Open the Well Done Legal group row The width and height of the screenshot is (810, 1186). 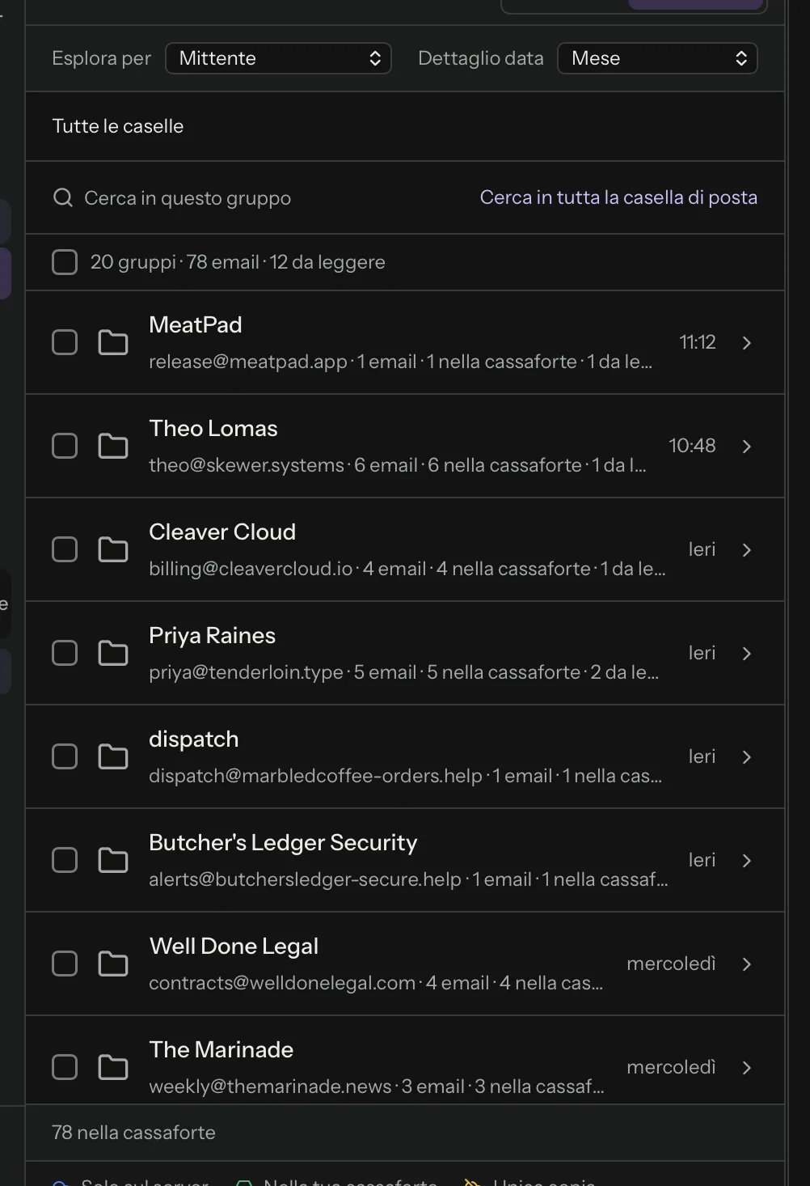[405, 964]
